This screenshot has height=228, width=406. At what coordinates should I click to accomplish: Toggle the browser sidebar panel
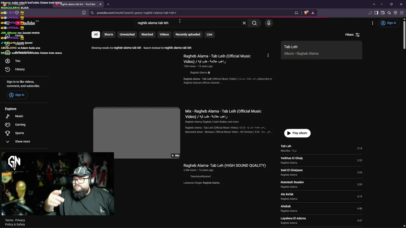coord(376,13)
